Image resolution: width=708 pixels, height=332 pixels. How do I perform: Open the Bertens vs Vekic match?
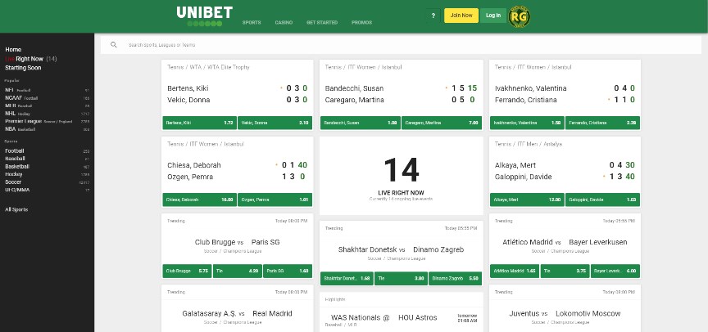pos(237,94)
